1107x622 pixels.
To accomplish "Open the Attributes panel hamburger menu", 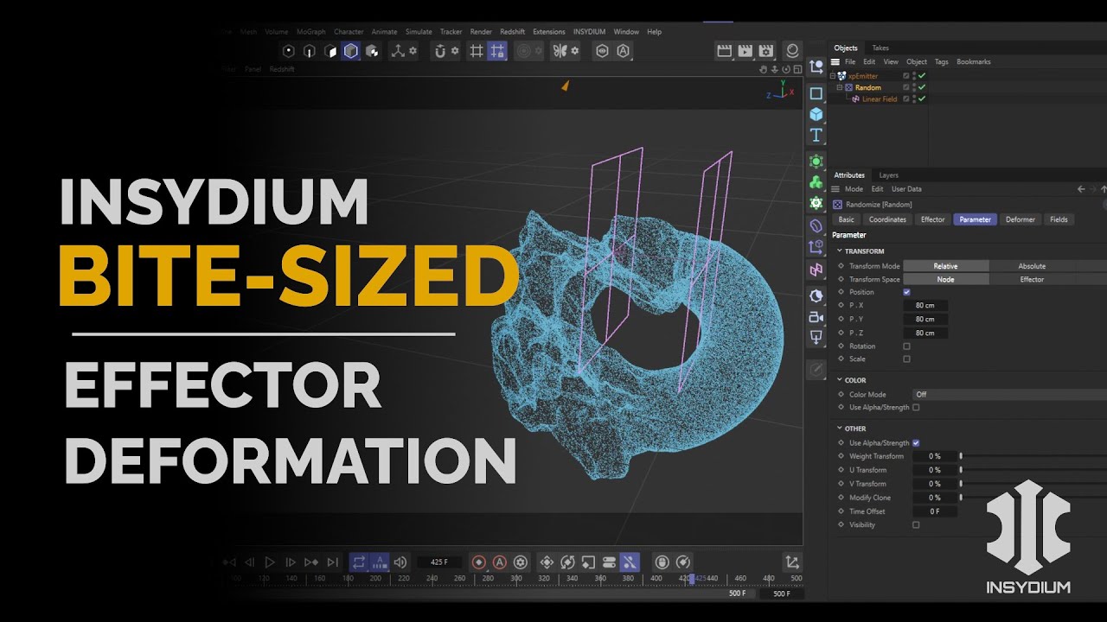I will [x=835, y=189].
